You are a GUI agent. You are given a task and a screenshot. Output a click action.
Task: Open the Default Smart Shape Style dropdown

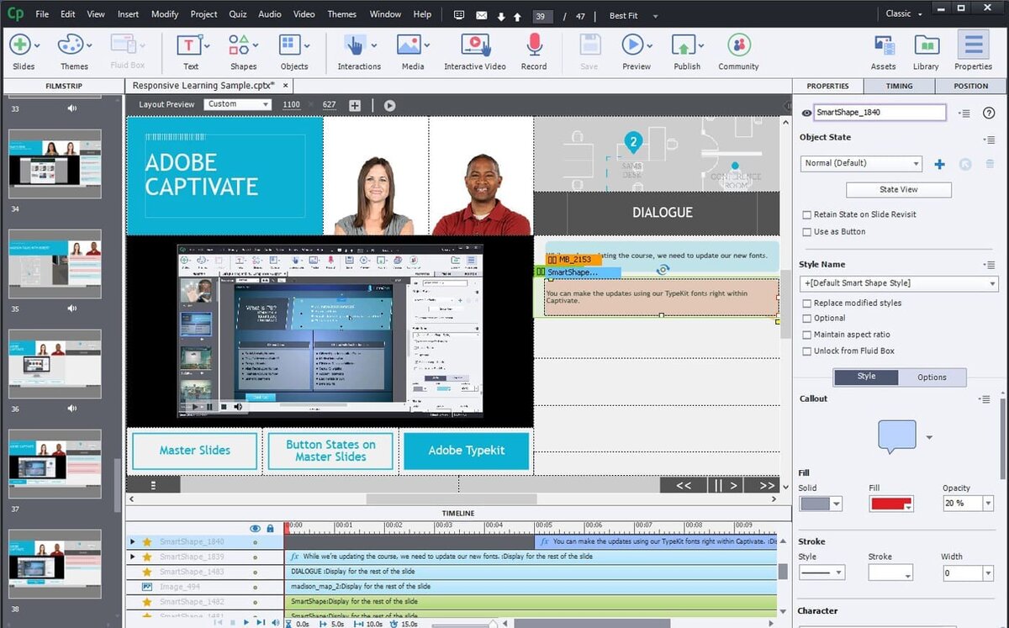point(898,283)
